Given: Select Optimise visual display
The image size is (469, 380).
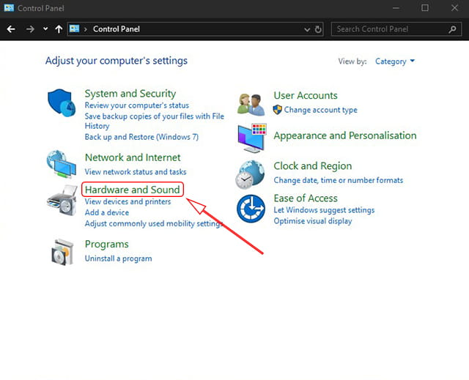Looking at the screenshot, I should tap(313, 221).
